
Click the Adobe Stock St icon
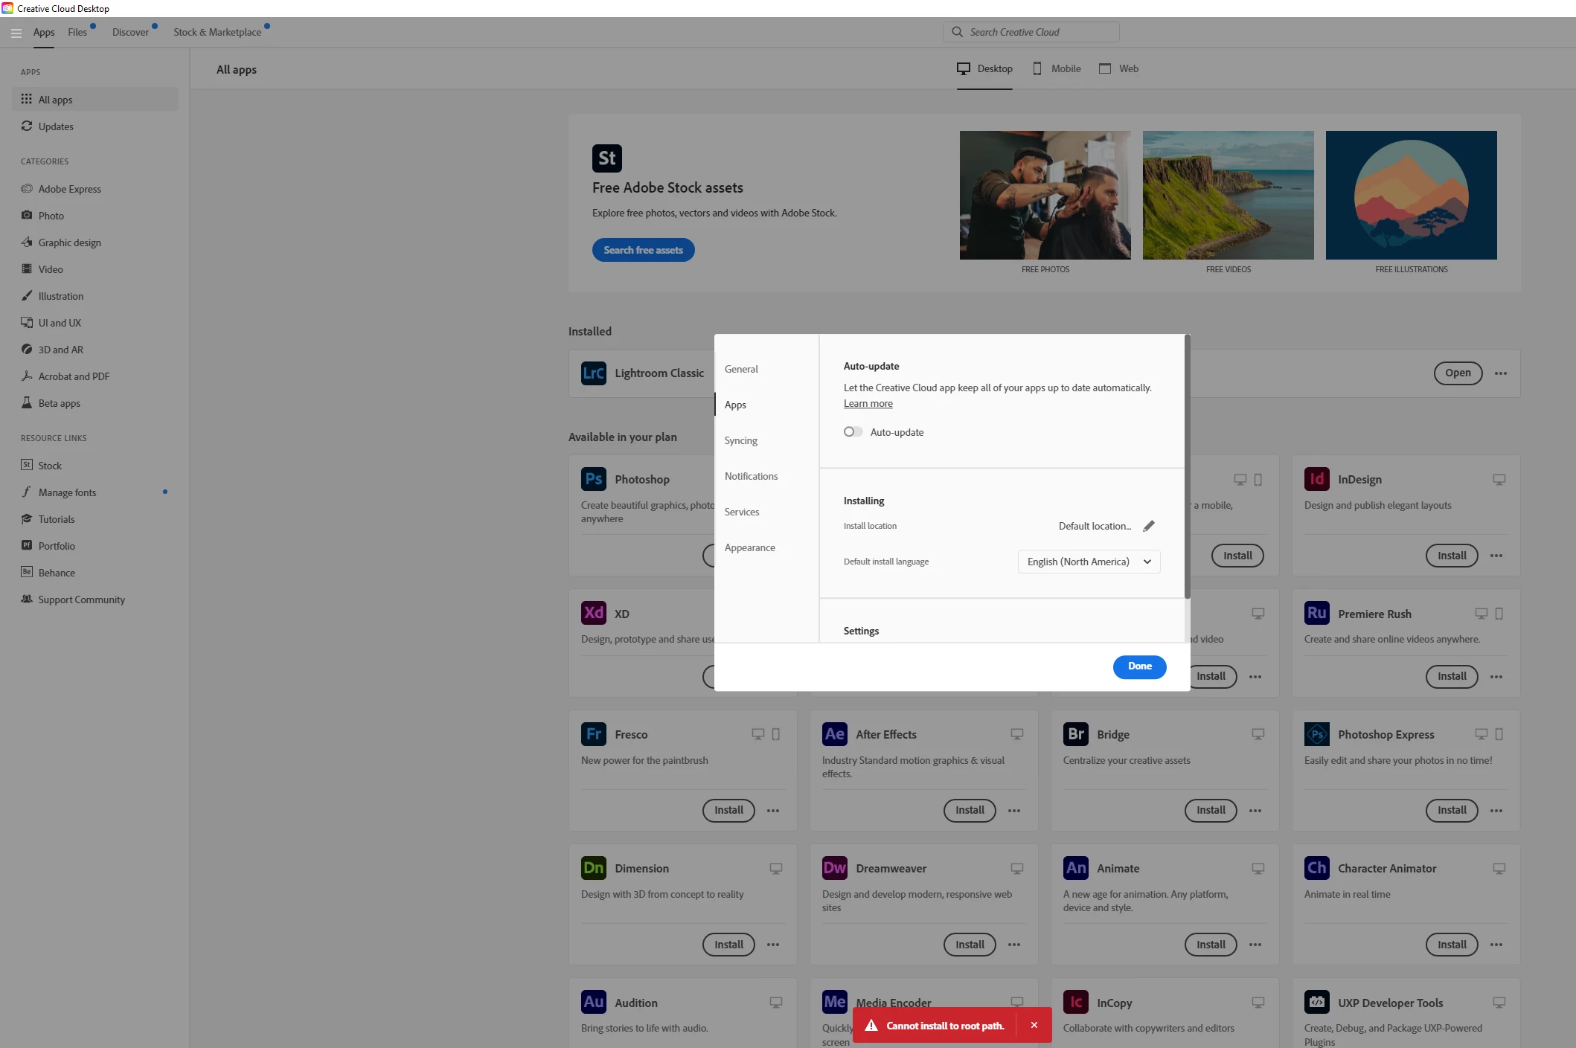pos(606,158)
